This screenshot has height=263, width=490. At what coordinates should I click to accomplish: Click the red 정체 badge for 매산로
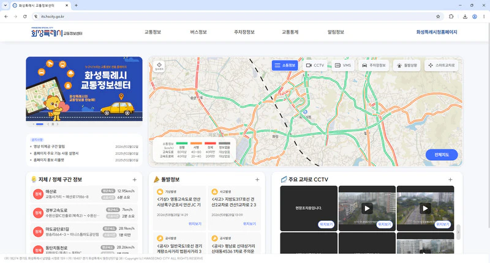click(x=38, y=194)
